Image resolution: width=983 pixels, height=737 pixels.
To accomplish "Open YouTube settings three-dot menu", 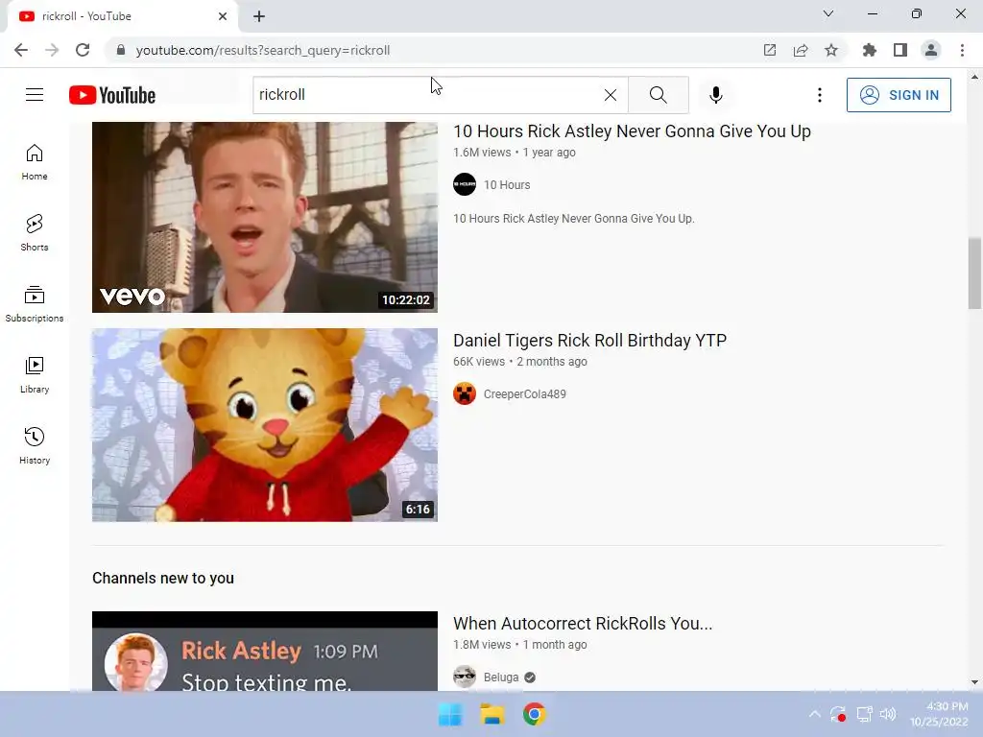I will coord(820,95).
